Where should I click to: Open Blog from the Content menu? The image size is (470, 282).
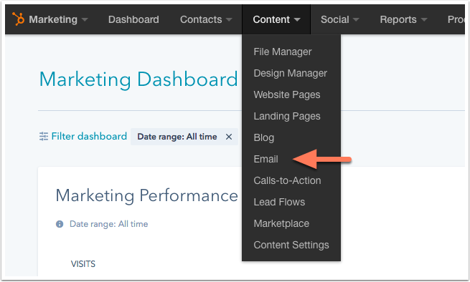pos(264,138)
